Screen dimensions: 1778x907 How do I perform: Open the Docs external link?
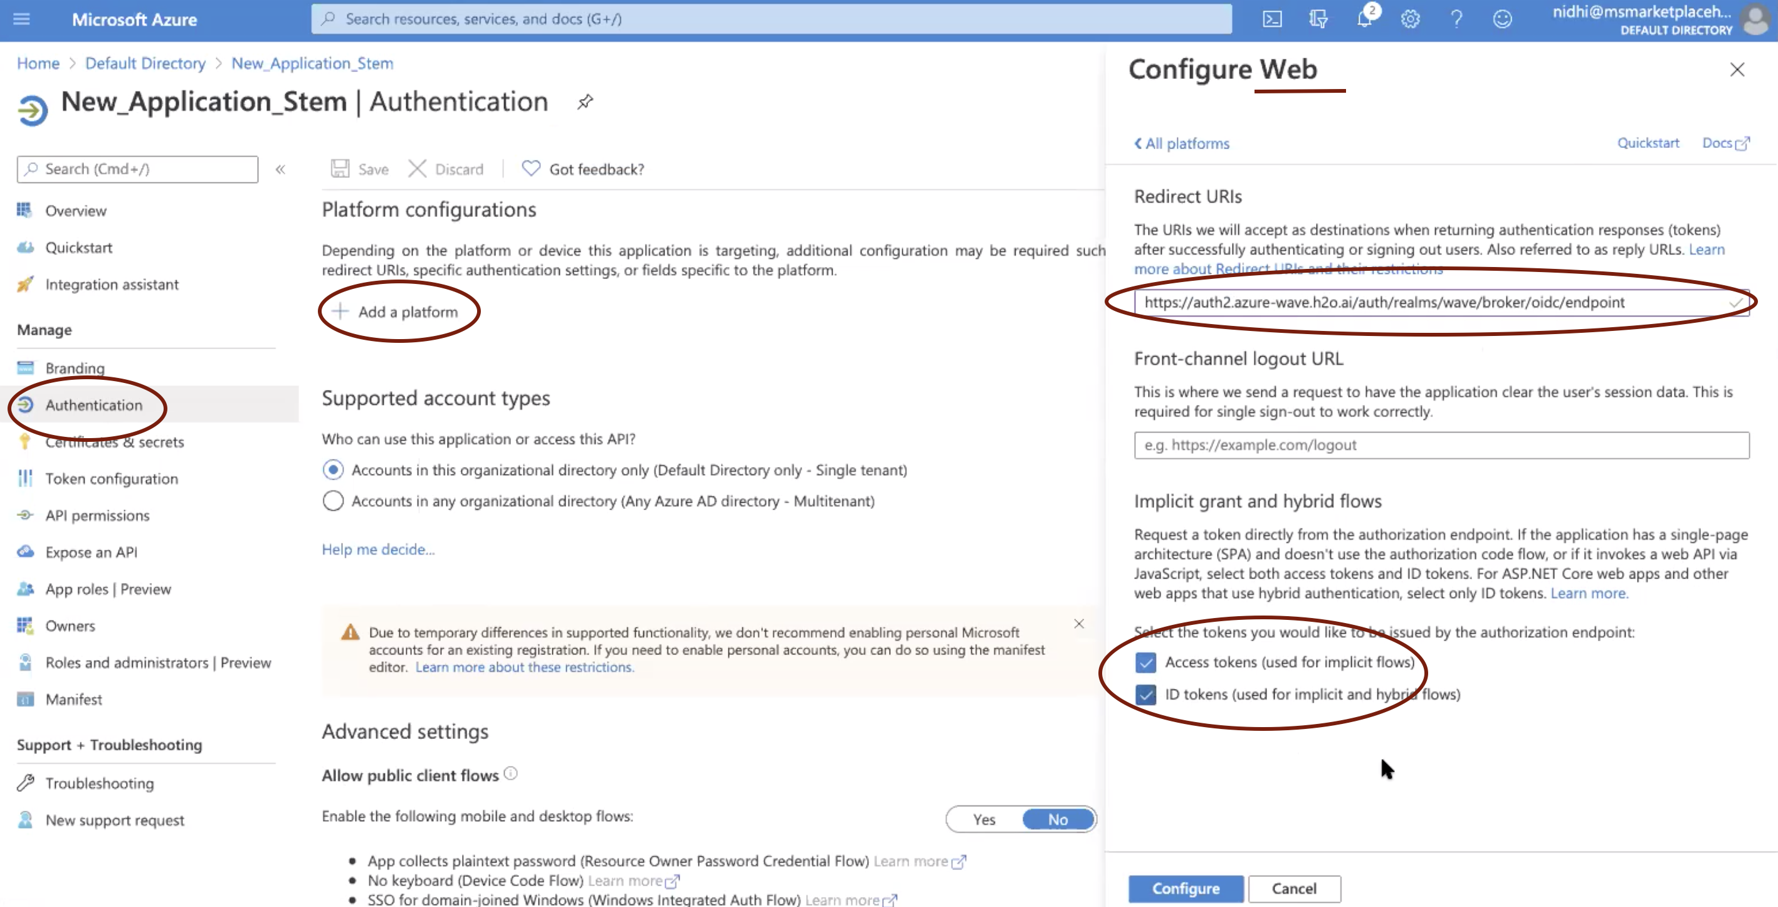pos(1725,143)
